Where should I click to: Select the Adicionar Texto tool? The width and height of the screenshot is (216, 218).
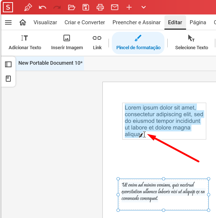coord(25,42)
